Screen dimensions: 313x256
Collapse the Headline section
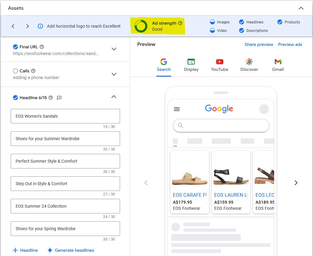pyautogui.click(x=114, y=97)
